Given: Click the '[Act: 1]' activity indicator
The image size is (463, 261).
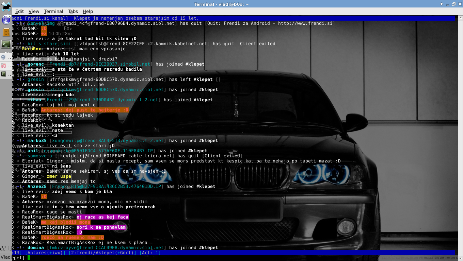Looking at the screenshot, I should click(150, 253).
